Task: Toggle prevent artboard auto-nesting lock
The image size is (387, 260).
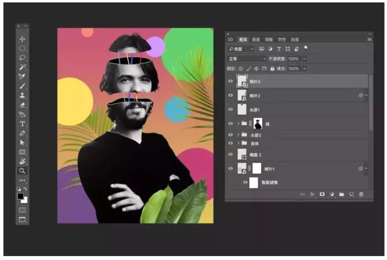Action: click(x=264, y=68)
